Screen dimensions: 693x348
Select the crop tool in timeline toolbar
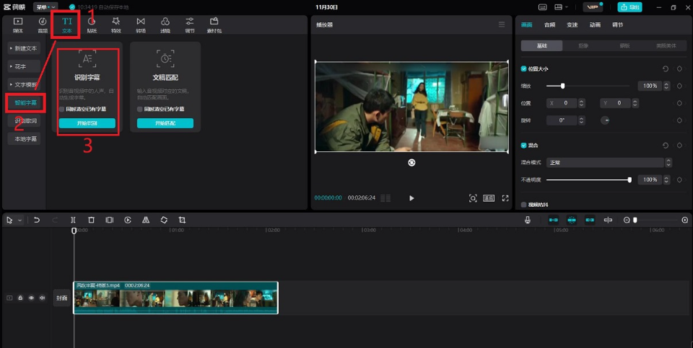click(182, 220)
